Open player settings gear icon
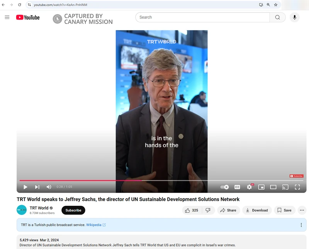The height and width of the screenshot is (249, 309). tap(250, 187)
